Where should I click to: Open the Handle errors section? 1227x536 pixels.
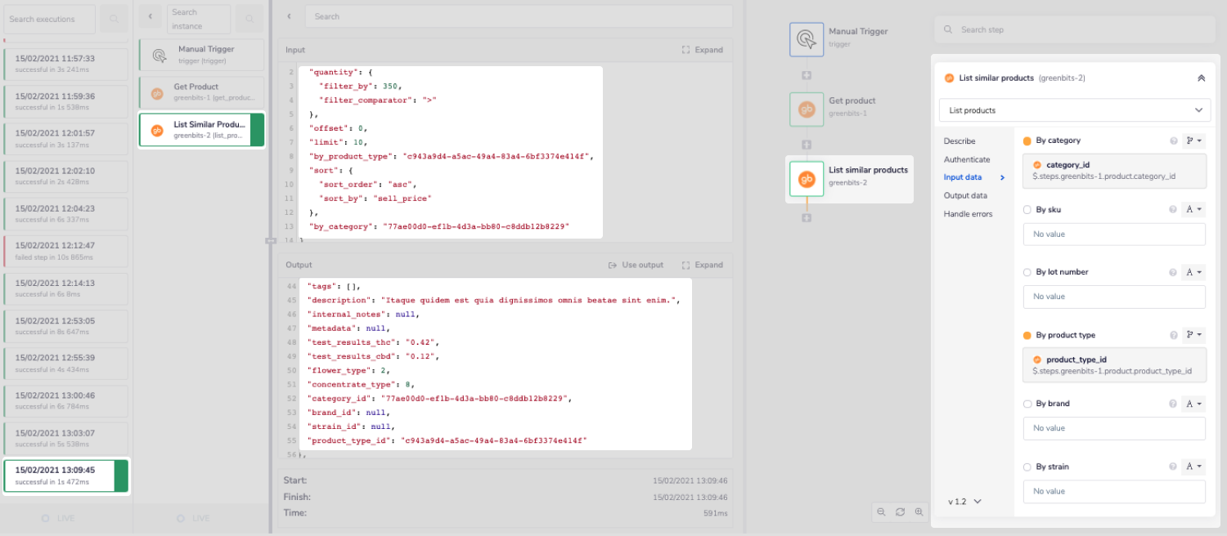pos(968,213)
